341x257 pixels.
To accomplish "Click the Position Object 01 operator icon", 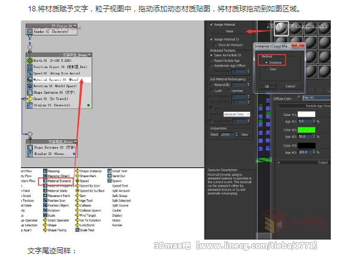I will click(x=30, y=67).
